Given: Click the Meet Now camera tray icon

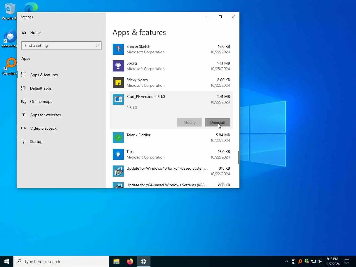Looking at the screenshot, I should pos(293,261).
